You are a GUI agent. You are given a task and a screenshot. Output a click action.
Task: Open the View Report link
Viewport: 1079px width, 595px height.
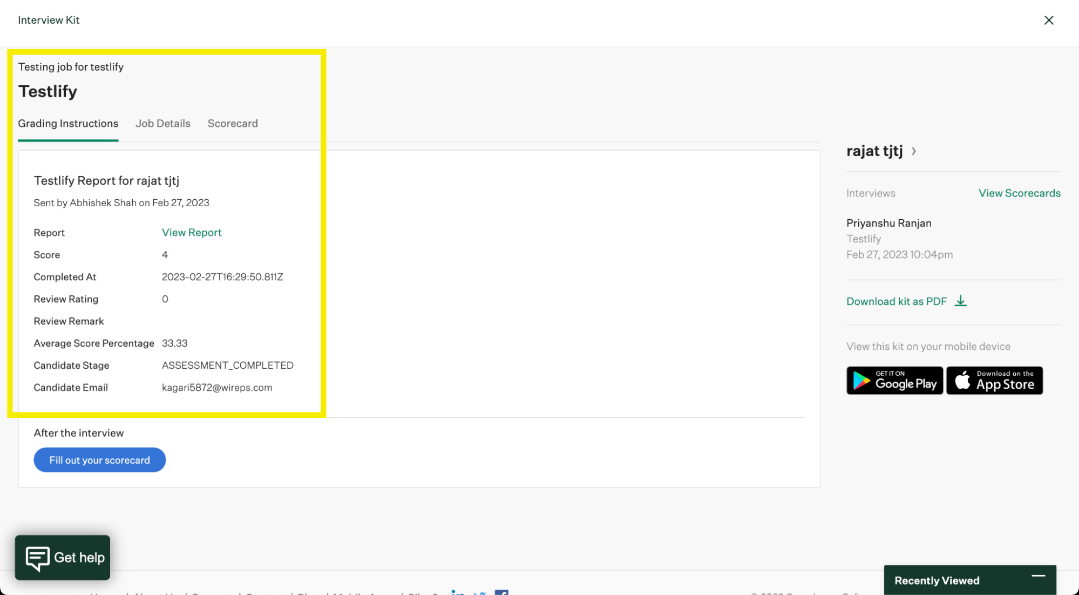pyautogui.click(x=192, y=232)
